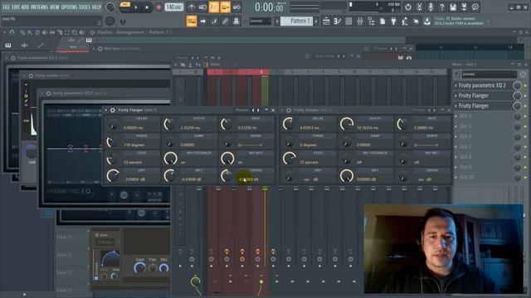This screenshot has width=531, height=298.
Task: Select mixer insert track 4 header
Action: 261,72
